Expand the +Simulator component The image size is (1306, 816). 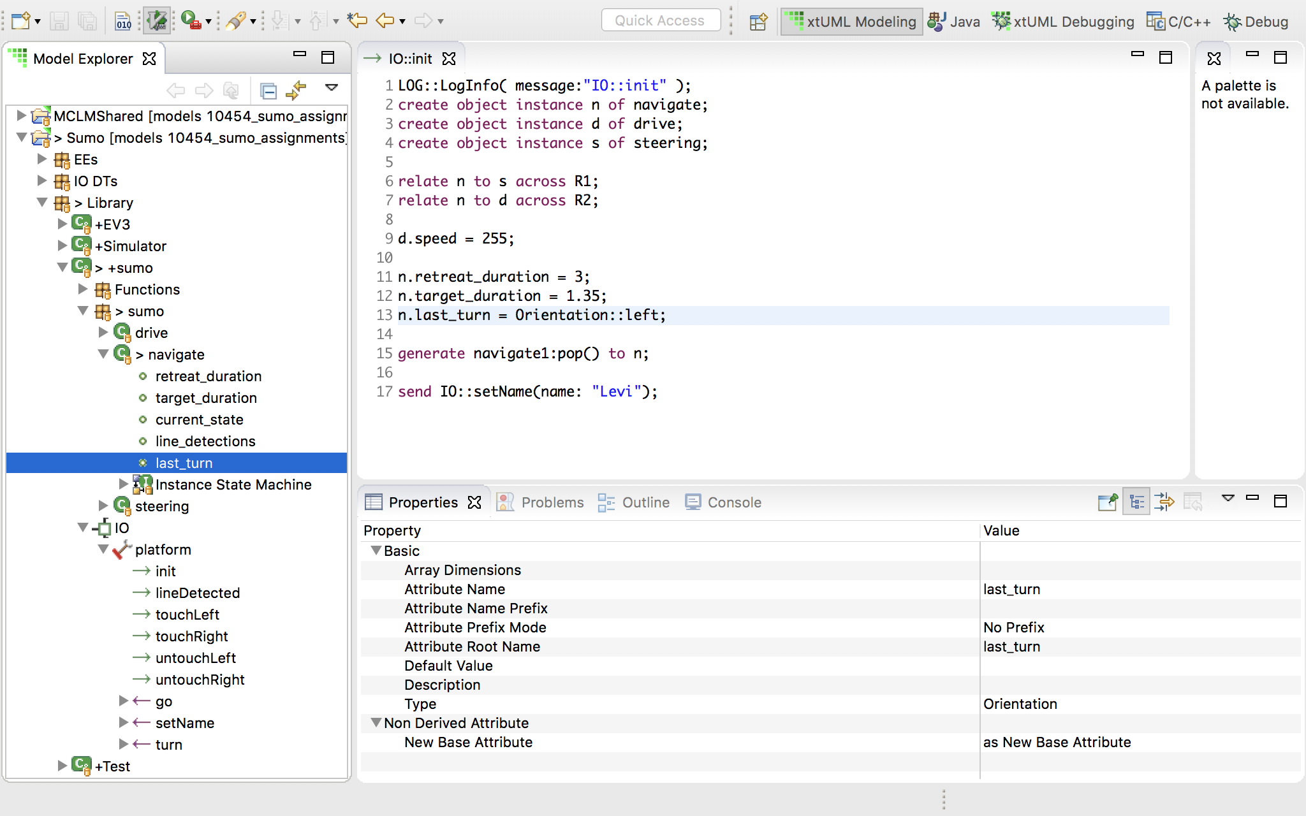pyautogui.click(x=62, y=245)
